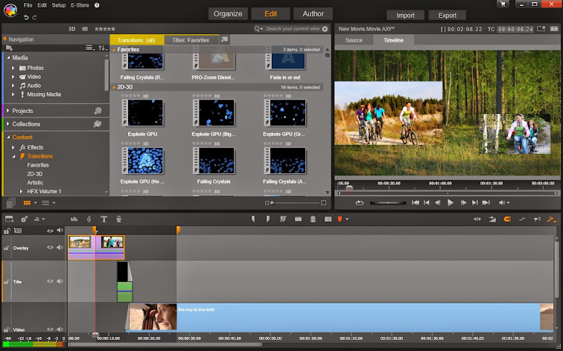563x351 pixels.
Task: Mute the Title track audio
Action: coord(60,281)
